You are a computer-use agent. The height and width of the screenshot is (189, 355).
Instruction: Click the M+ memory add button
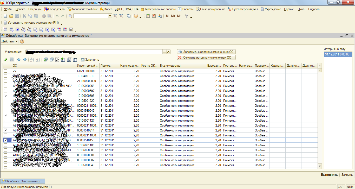(x=173, y=16)
